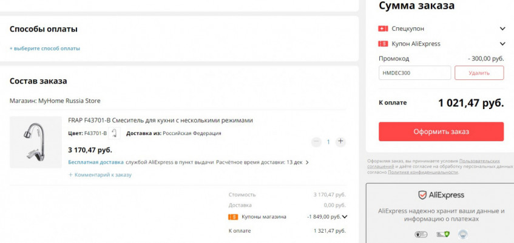Screen dimensions: 514x243
Task: Click + выберите способ оплаты link
Action: (x=44, y=48)
